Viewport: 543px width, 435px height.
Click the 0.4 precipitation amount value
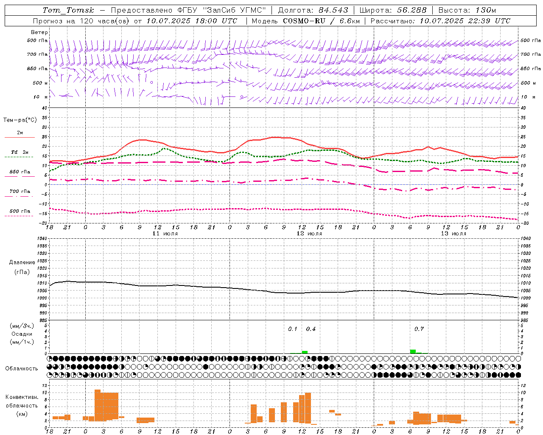pos(311,329)
